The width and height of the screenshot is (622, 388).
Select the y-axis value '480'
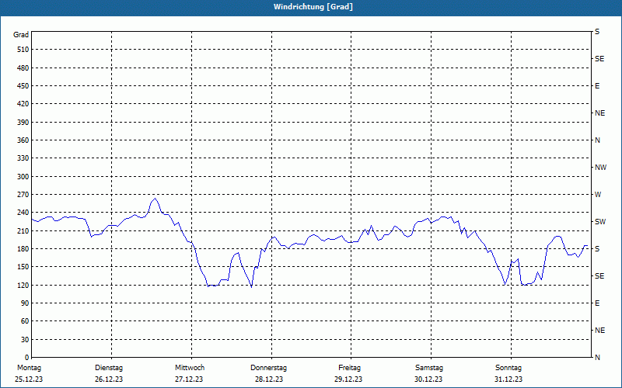click(23, 68)
